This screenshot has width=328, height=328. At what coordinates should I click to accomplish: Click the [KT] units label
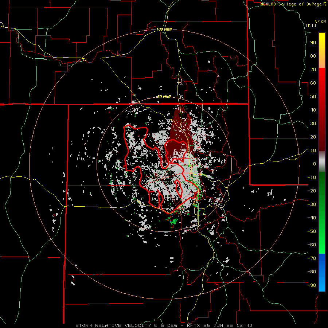click(311, 25)
